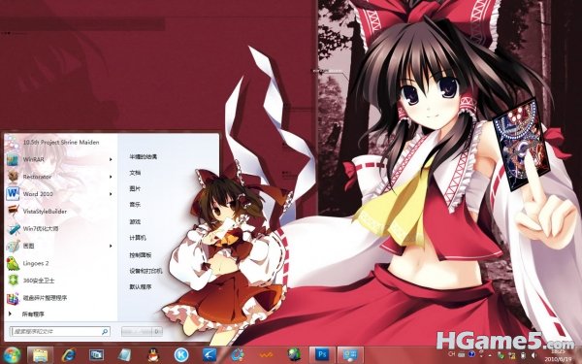582x364 pixels.
Task: Expand the Restorator jump list arrow
Action: click(x=111, y=177)
